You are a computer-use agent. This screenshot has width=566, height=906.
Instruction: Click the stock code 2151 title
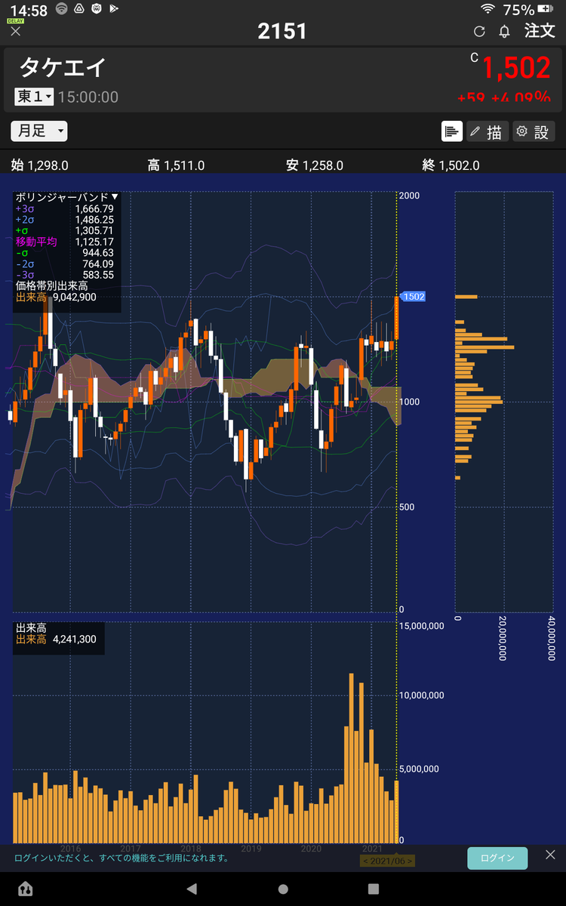282,31
